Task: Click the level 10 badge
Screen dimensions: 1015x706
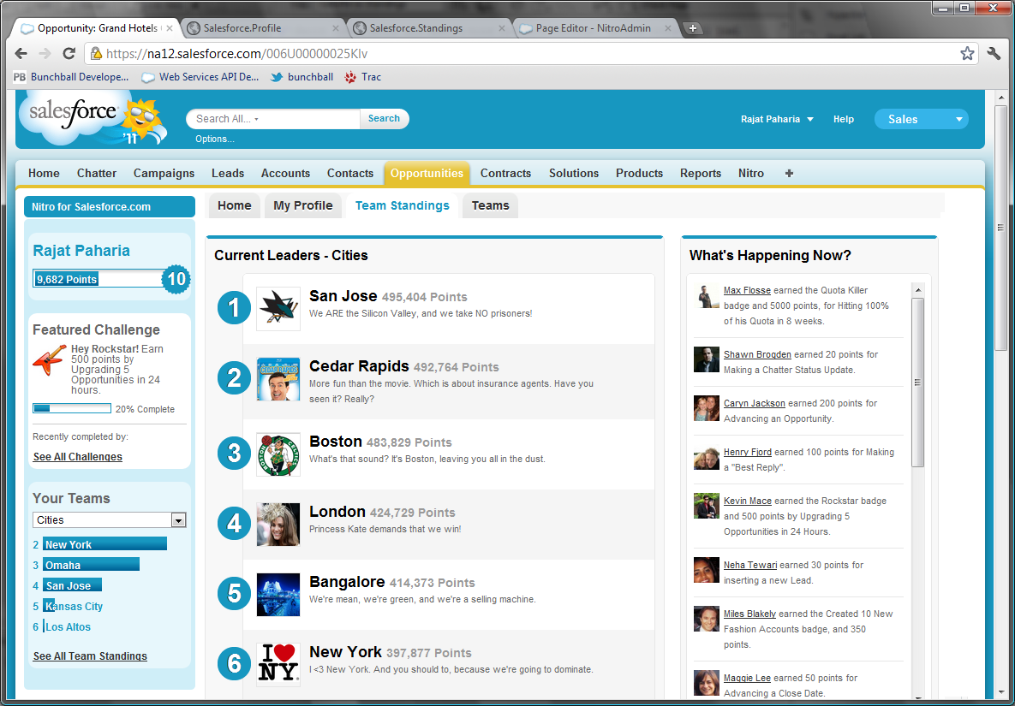Action: point(176,279)
